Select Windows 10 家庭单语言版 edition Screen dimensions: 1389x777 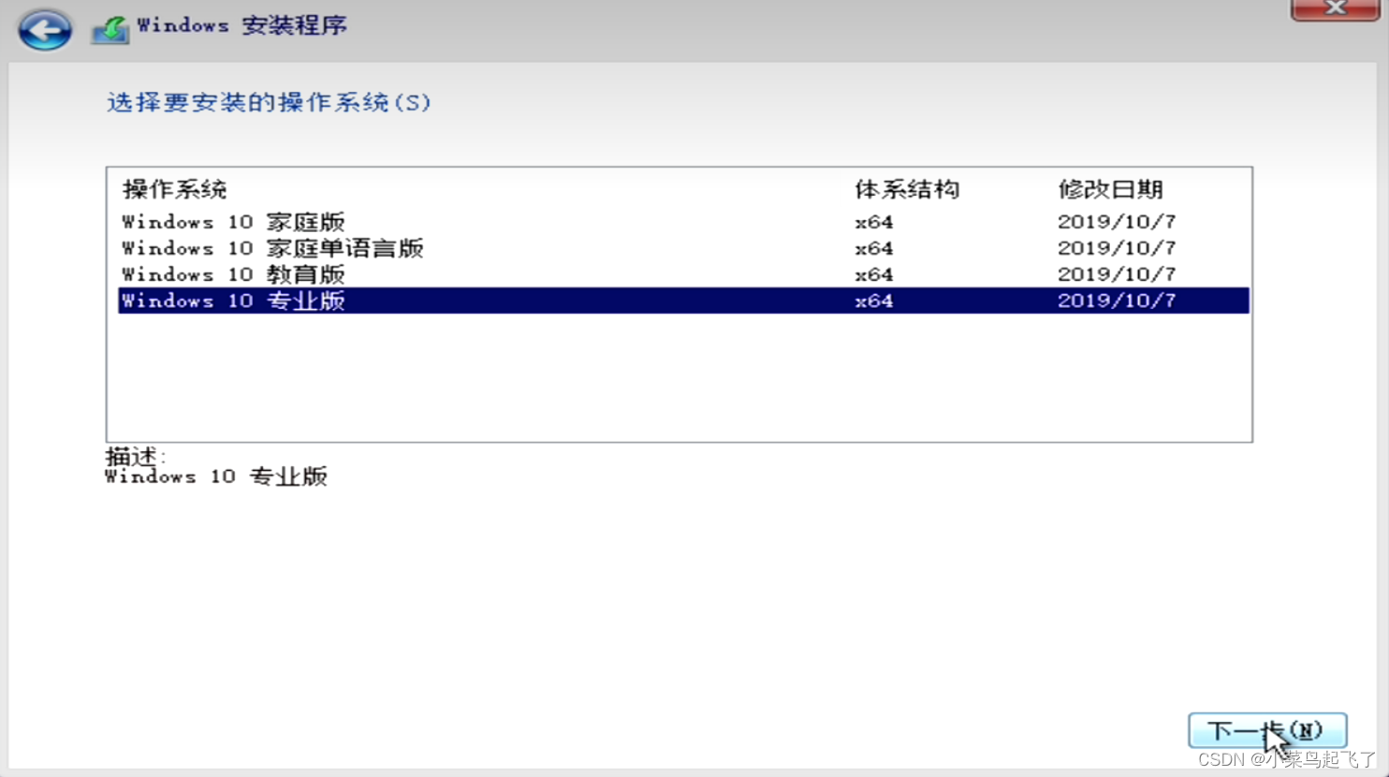pyautogui.click(x=683, y=248)
